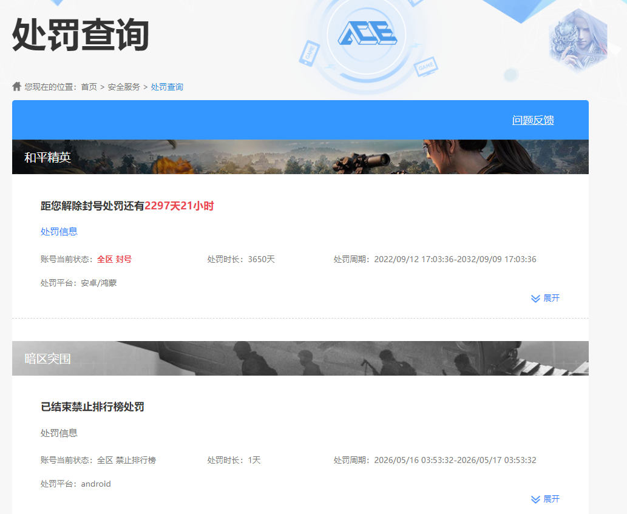627x514 pixels.
Task: Click the 处罚查询 page title
Action: coord(81,35)
